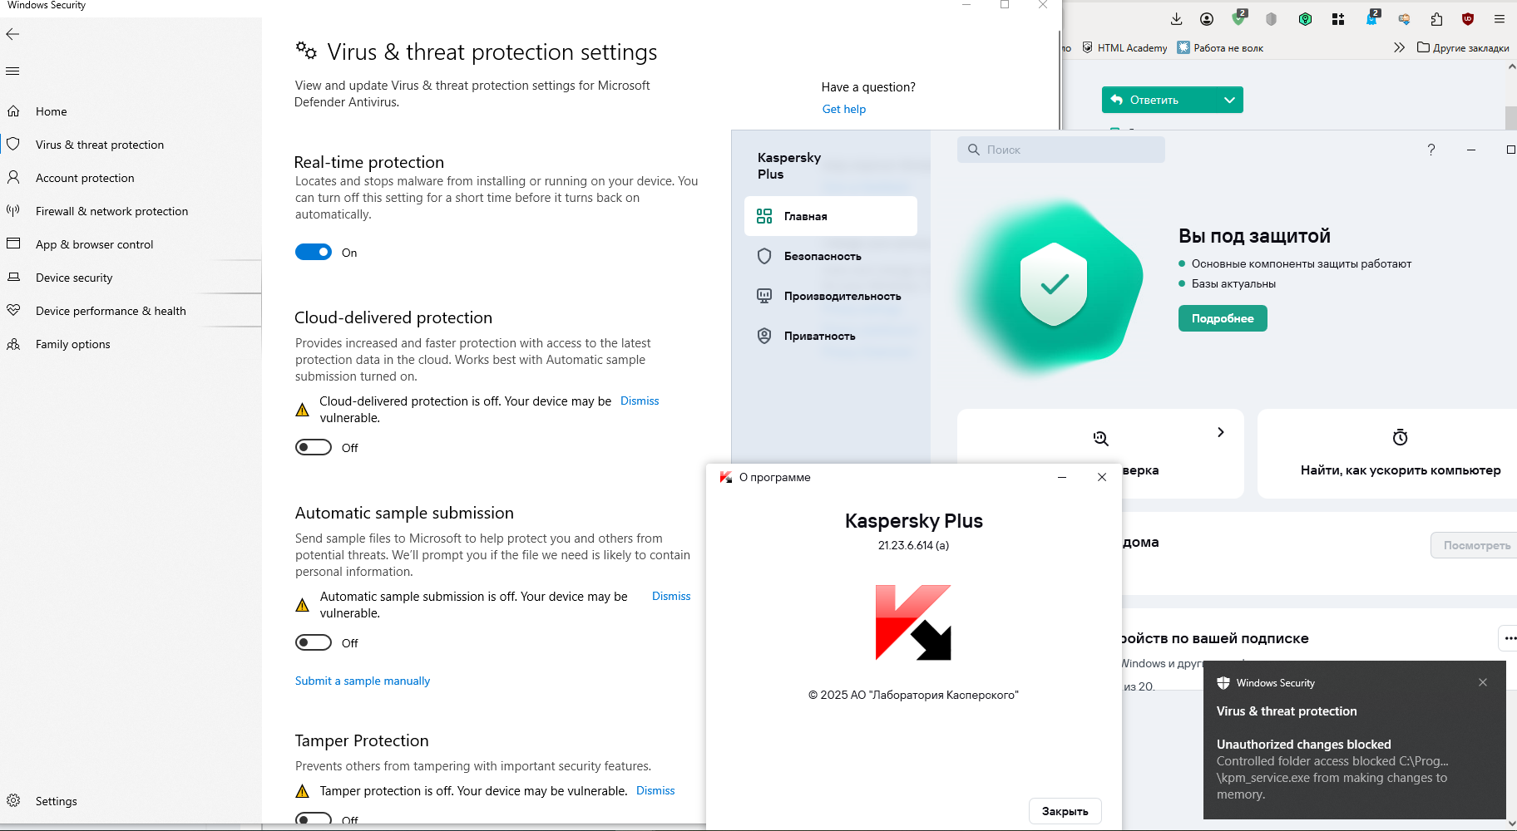This screenshot has height=831, width=1517.
Task: Open App & browser control
Action: tap(94, 244)
